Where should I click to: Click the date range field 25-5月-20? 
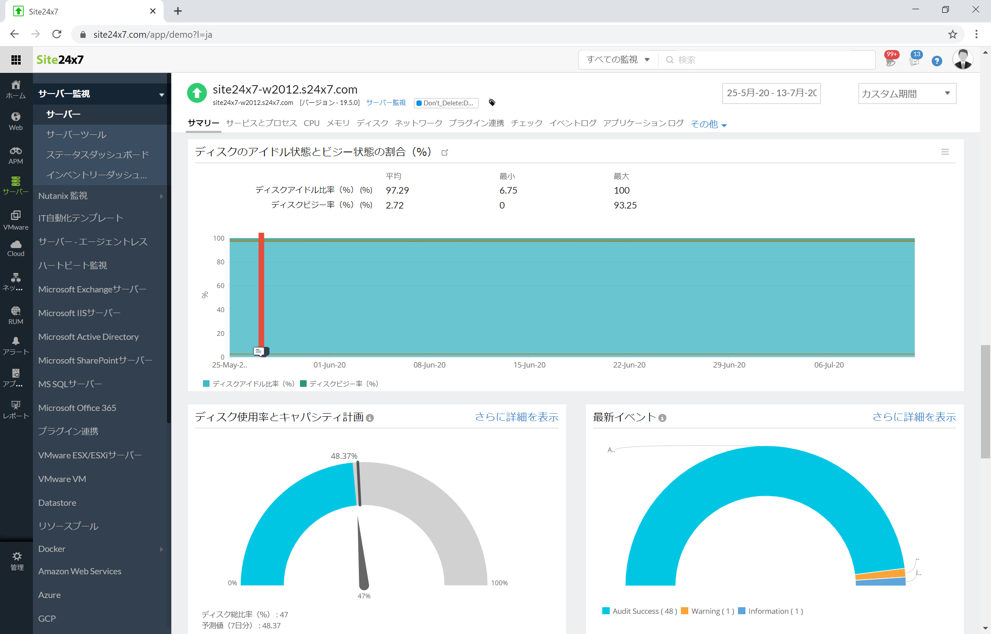[x=771, y=94]
